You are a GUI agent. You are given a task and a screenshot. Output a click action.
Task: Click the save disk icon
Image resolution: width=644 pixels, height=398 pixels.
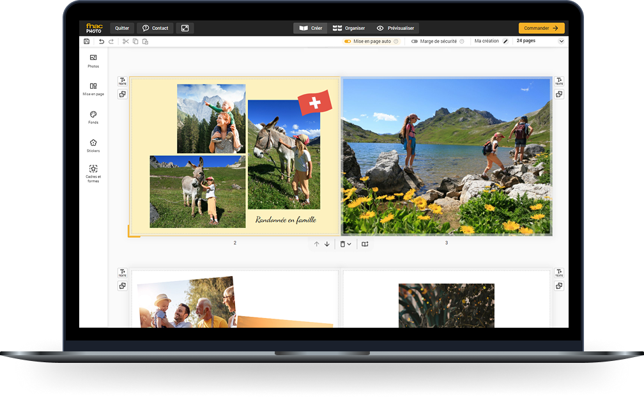pos(87,42)
